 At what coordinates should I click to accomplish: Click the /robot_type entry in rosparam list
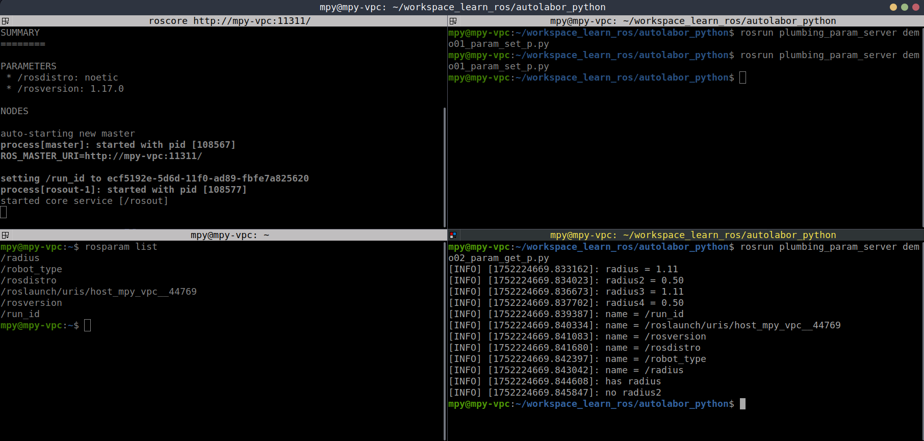(32, 269)
